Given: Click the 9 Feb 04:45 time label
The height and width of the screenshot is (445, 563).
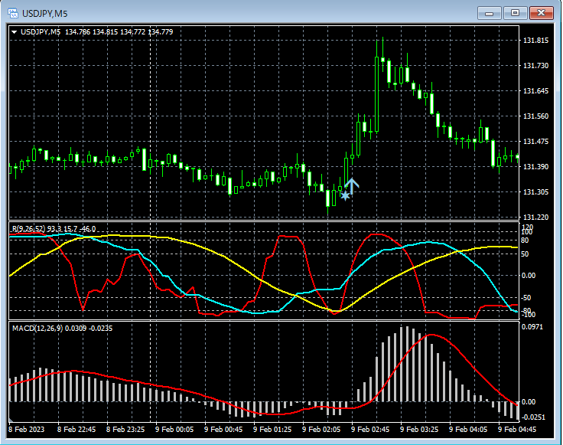Looking at the screenshot, I should tap(517, 430).
